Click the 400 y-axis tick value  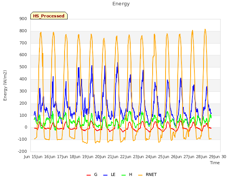23,79
